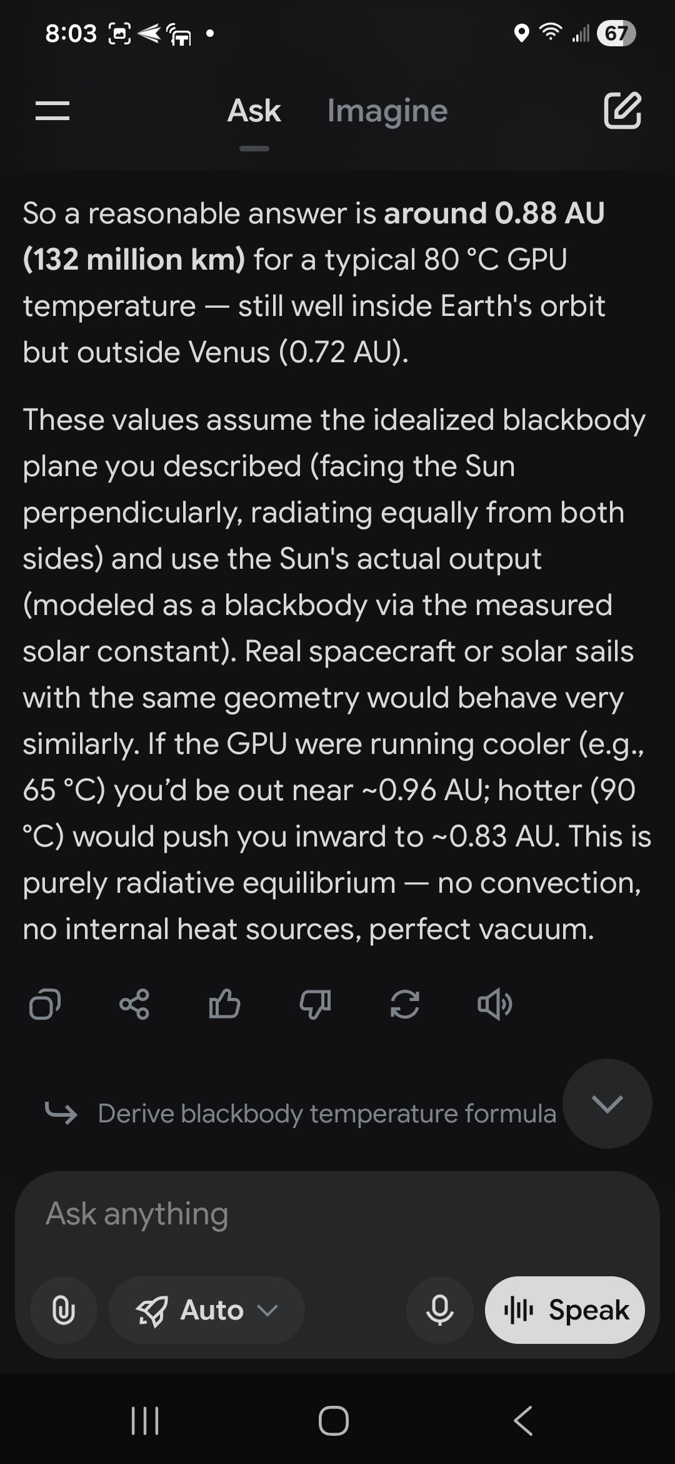
Task: Regenerate the response
Action: tap(405, 1004)
